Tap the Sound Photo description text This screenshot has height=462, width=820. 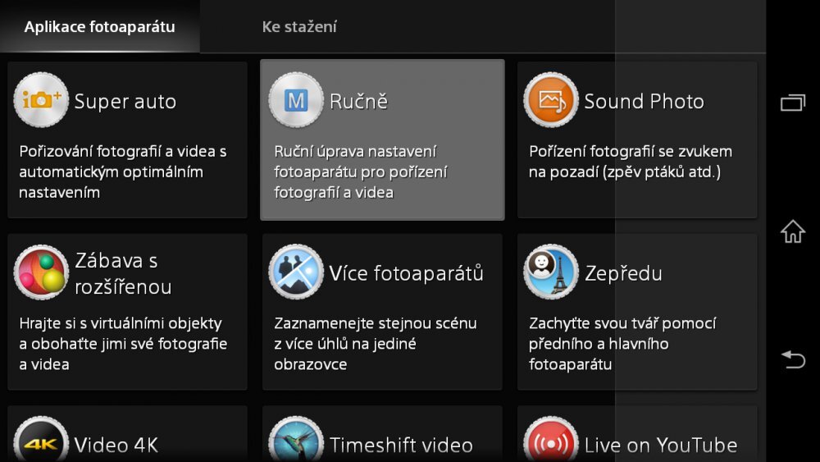click(630, 162)
